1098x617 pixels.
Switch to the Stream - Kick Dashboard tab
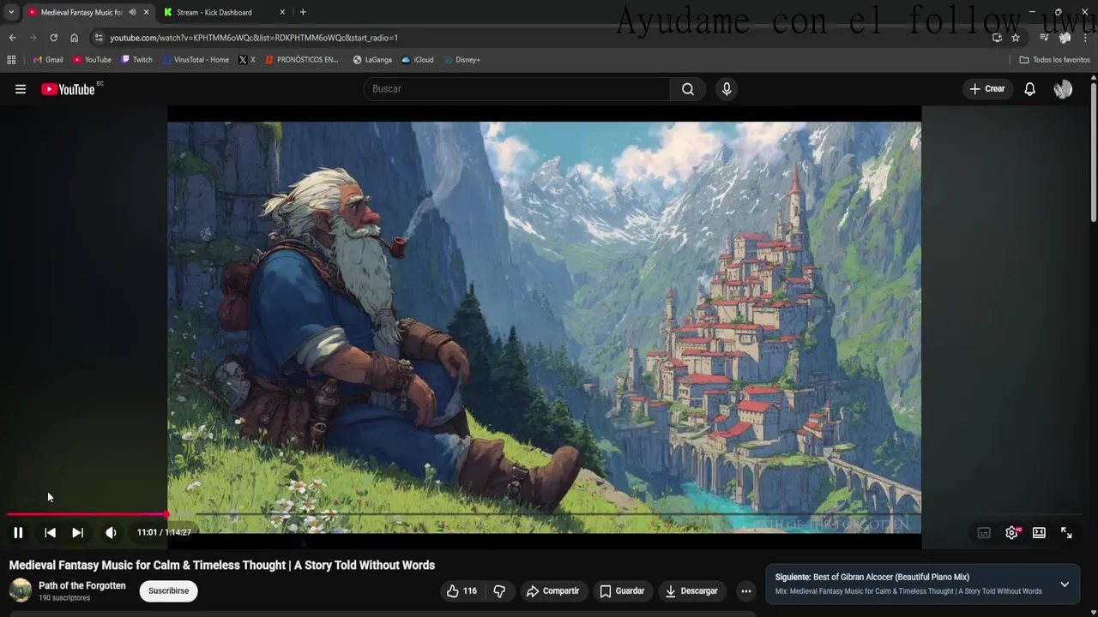pos(214,12)
